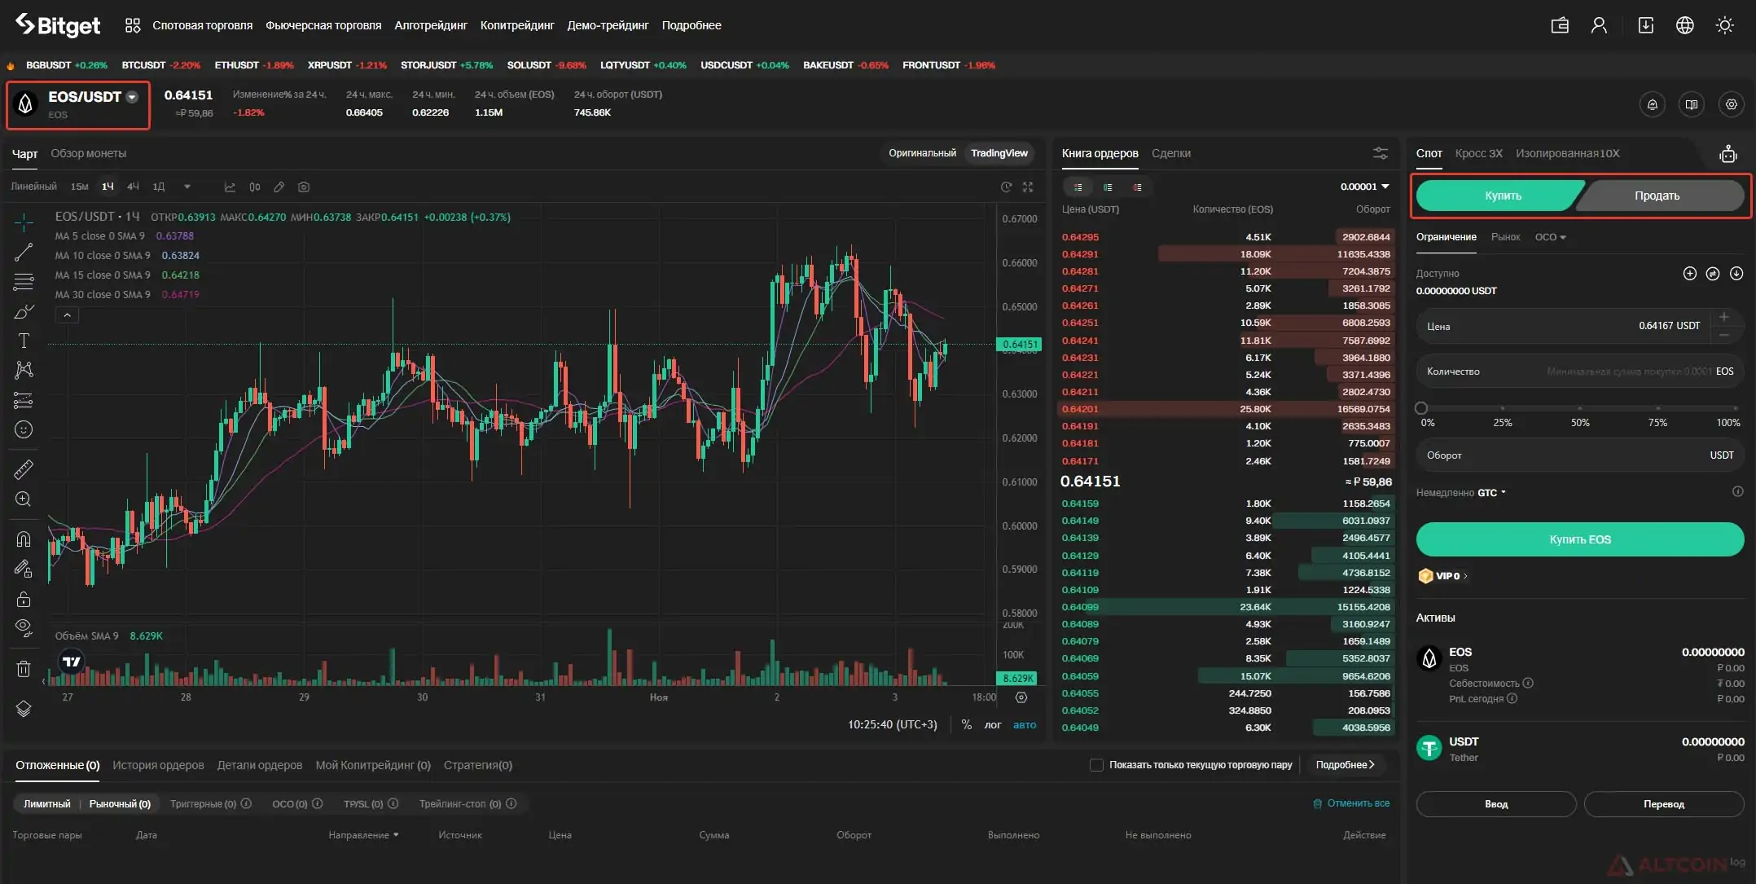This screenshot has width=1756, height=884.
Task: Open the ruler measure tool
Action: pos(24,468)
